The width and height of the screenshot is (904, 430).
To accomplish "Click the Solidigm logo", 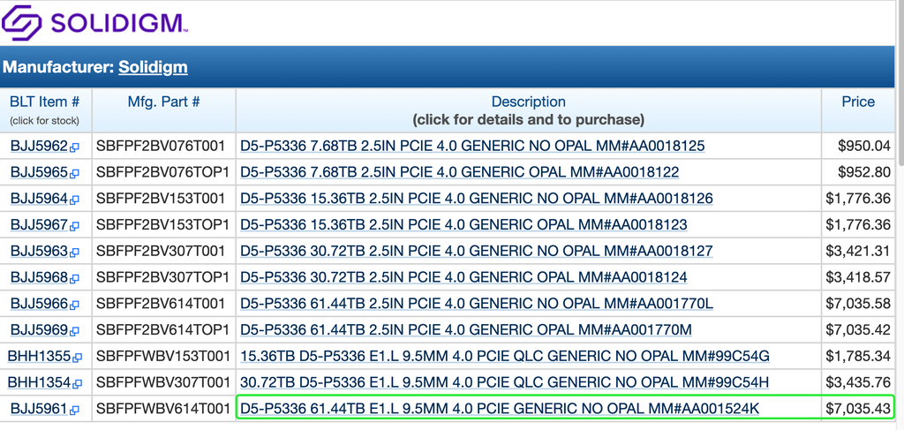I will coord(95,22).
